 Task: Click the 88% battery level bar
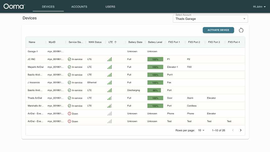(155, 90)
